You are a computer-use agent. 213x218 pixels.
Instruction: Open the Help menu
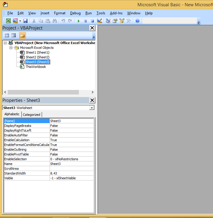pos(149,13)
